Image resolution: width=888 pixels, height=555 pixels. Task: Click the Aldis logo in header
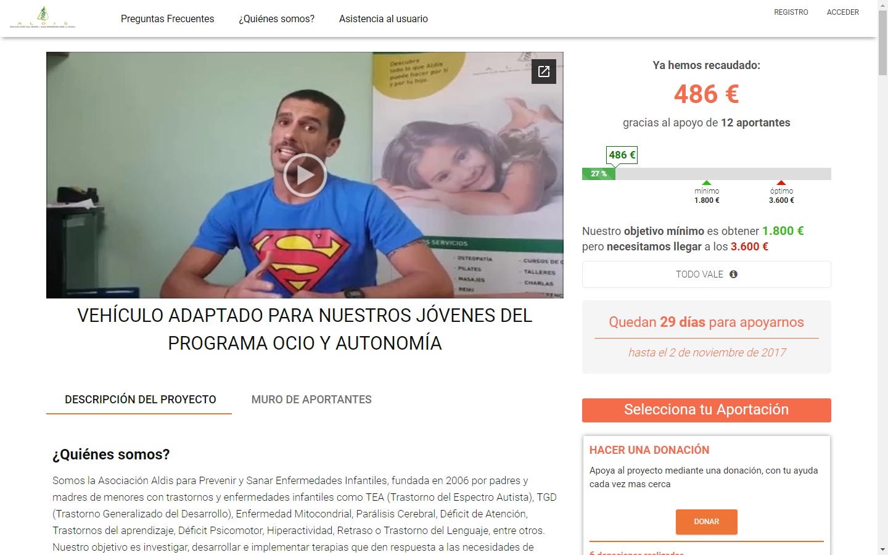click(43, 17)
